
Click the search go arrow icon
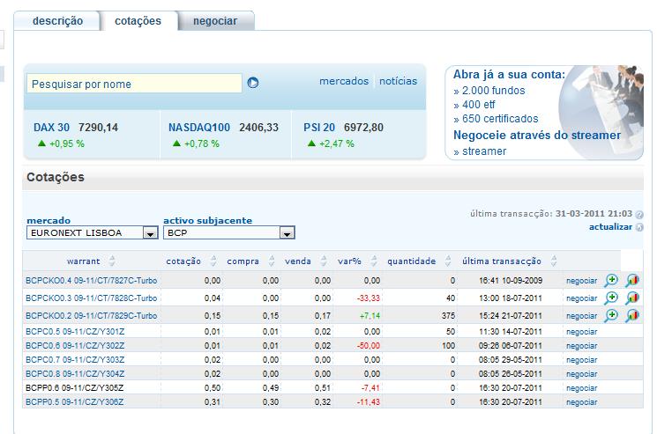tap(253, 83)
